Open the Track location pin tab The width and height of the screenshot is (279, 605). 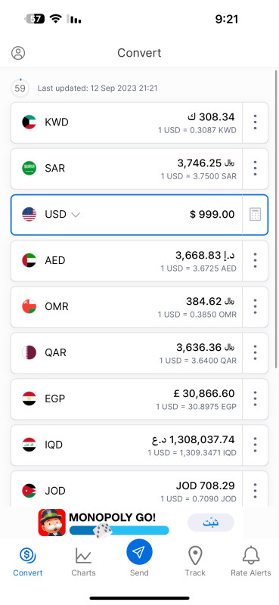click(195, 561)
